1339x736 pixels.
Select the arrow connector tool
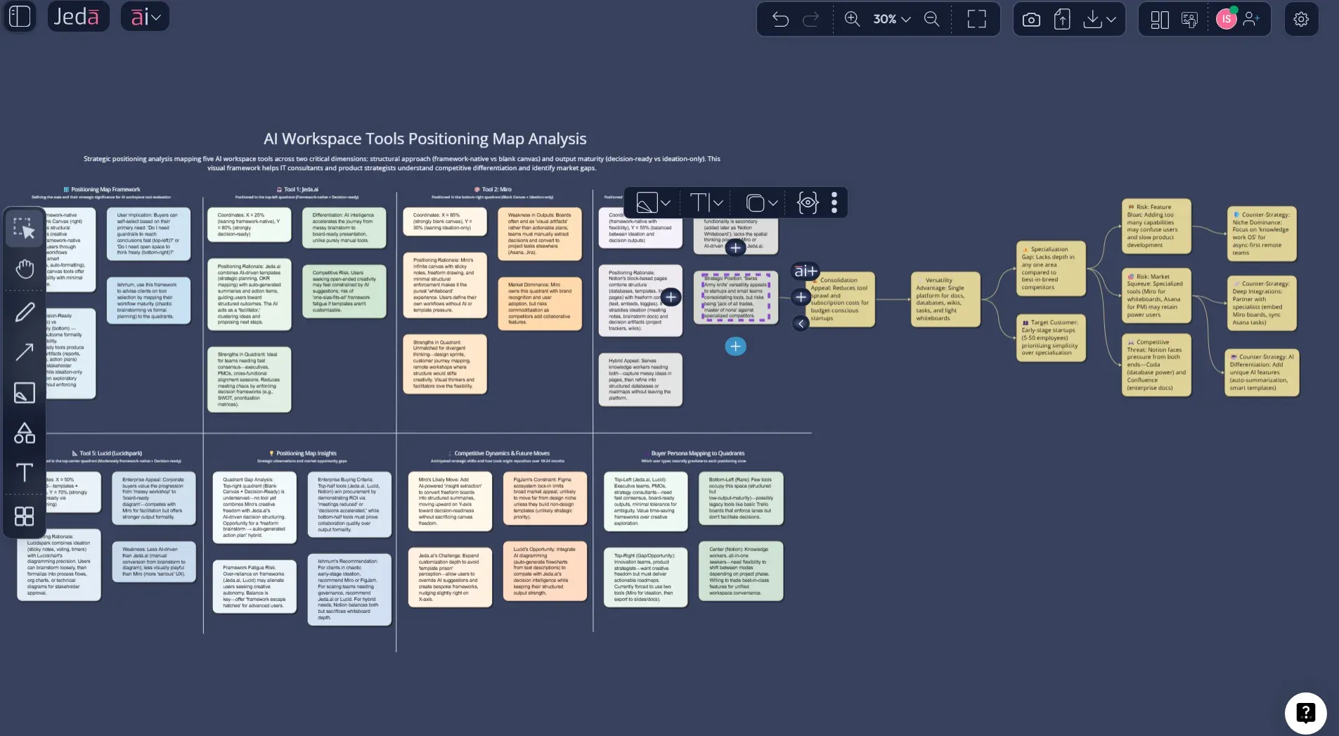[25, 351]
